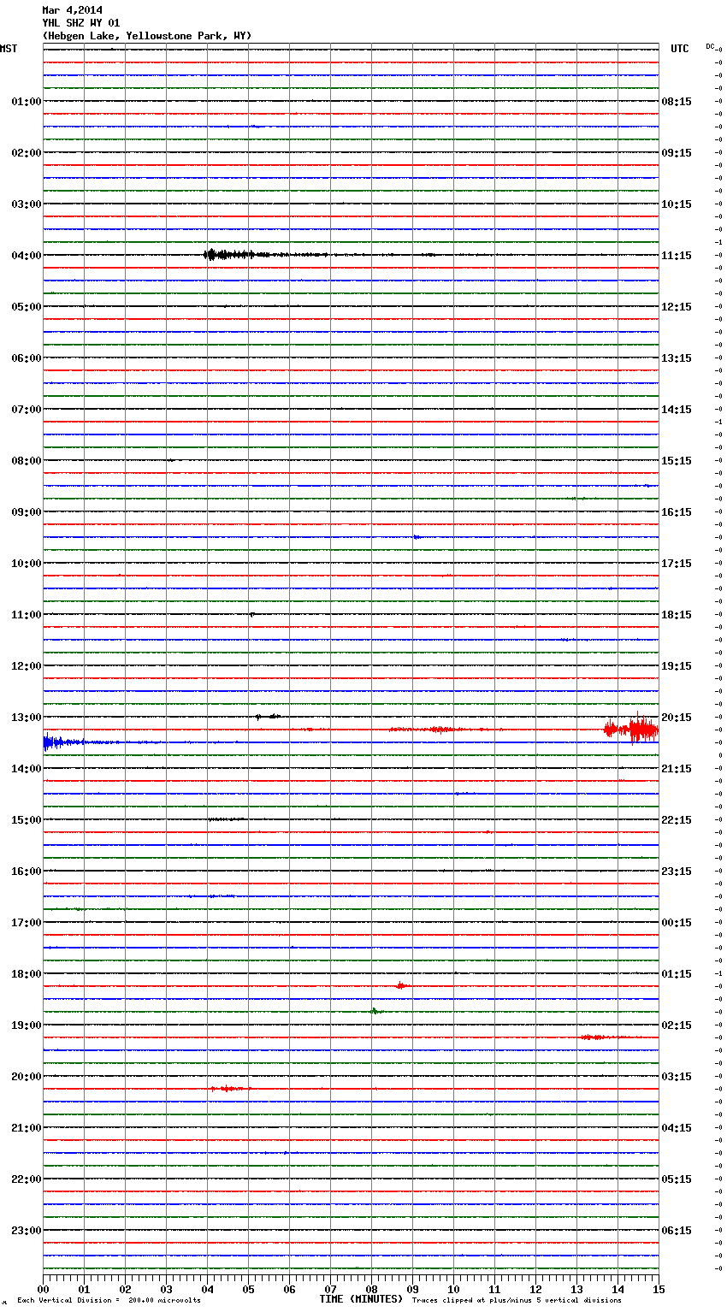Click the 13:15 UTC time label

pyautogui.click(x=677, y=358)
